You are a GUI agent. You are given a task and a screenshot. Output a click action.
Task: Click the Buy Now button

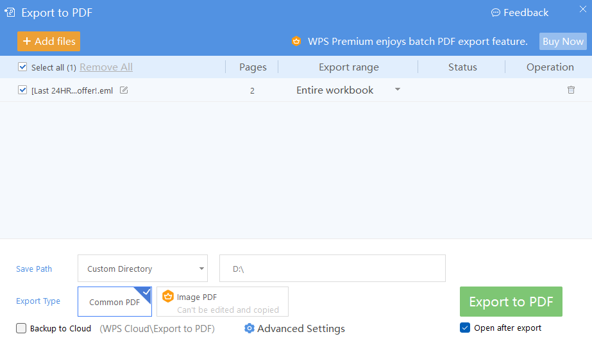(x=563, y=41)
